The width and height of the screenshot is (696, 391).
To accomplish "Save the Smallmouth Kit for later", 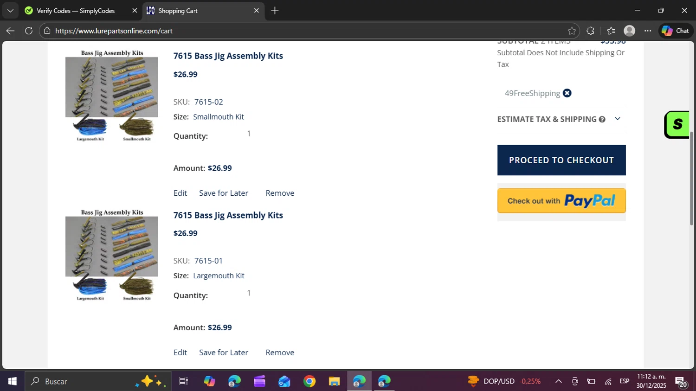I will [x=224, y=193].
